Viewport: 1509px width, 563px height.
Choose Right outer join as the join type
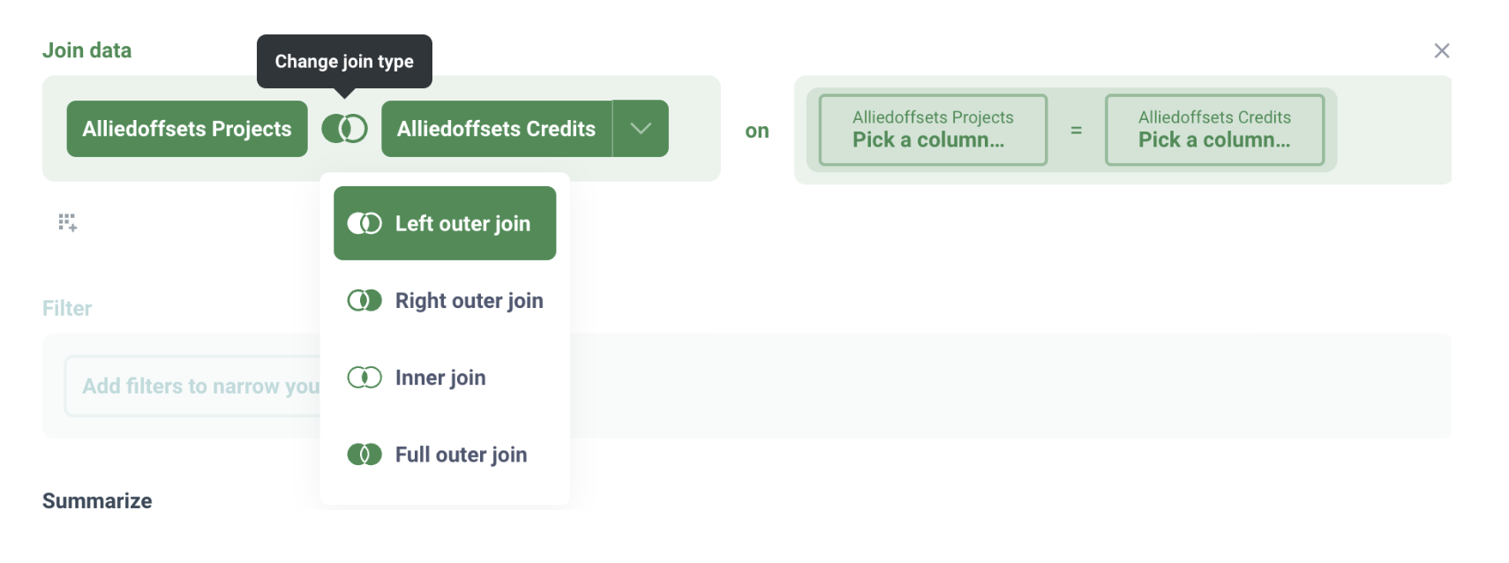point(469,300)
